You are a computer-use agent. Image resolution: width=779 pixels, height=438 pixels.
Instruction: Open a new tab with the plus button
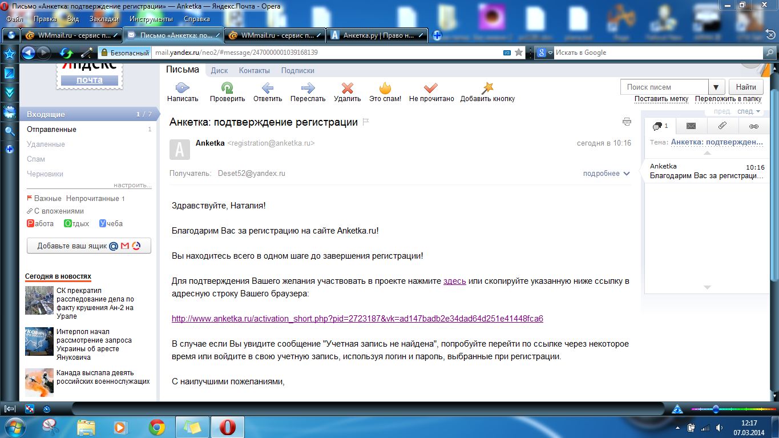[x=437, y=35]
